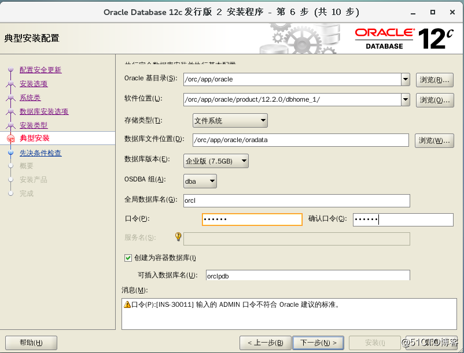Click the warning icon in messages box
This screenshot has height=353, width=464.
coord(127,304)
